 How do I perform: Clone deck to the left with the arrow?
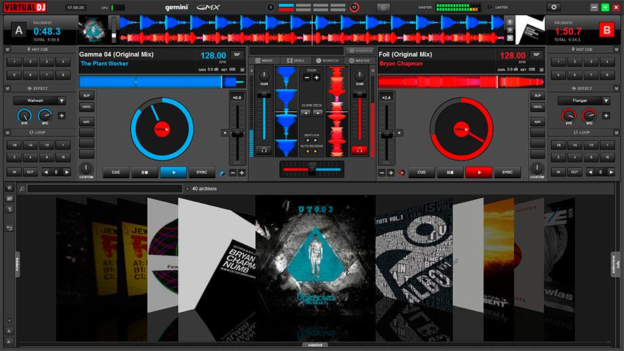coord(306,113)
